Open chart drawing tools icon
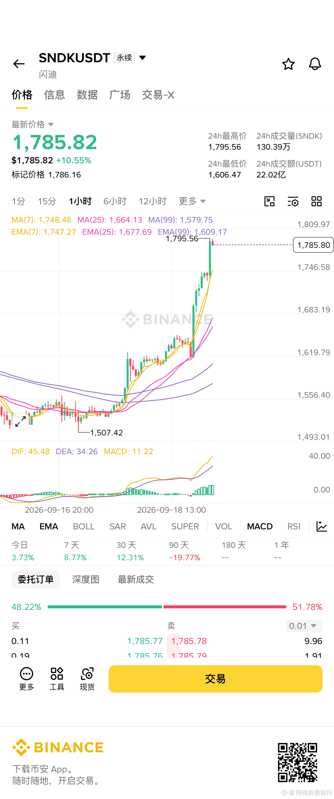 coord(269,201)
